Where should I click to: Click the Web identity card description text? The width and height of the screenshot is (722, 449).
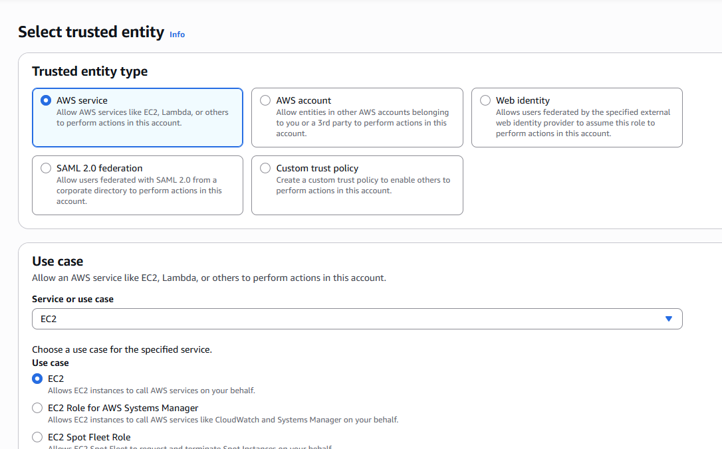point(582,123)
